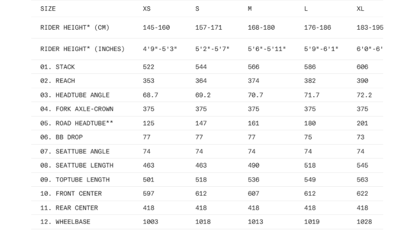Click the 08. SEATTUBE LENGTH row label
The width and height of the screenshot is (412, 232).
coord(76,165)
